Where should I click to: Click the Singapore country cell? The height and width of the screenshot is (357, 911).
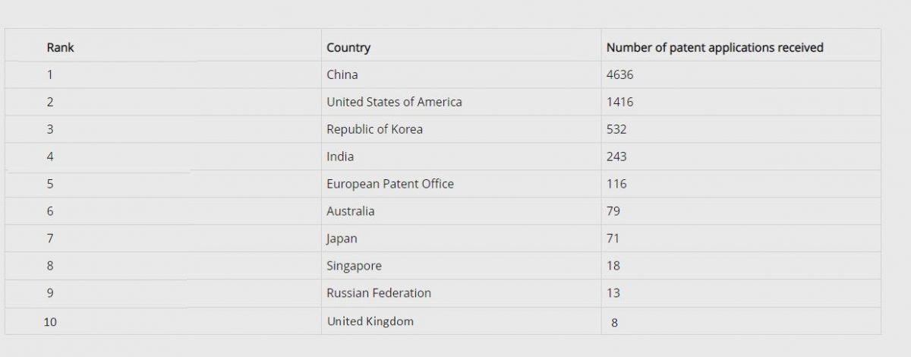[x=354, y=266]
